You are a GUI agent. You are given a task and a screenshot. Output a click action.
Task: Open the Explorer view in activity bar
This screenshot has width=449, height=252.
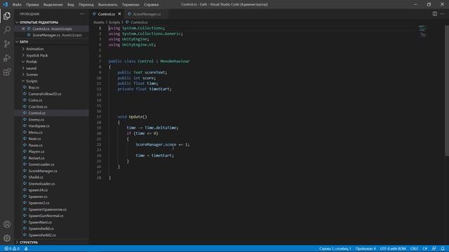(x=7, y=15)
